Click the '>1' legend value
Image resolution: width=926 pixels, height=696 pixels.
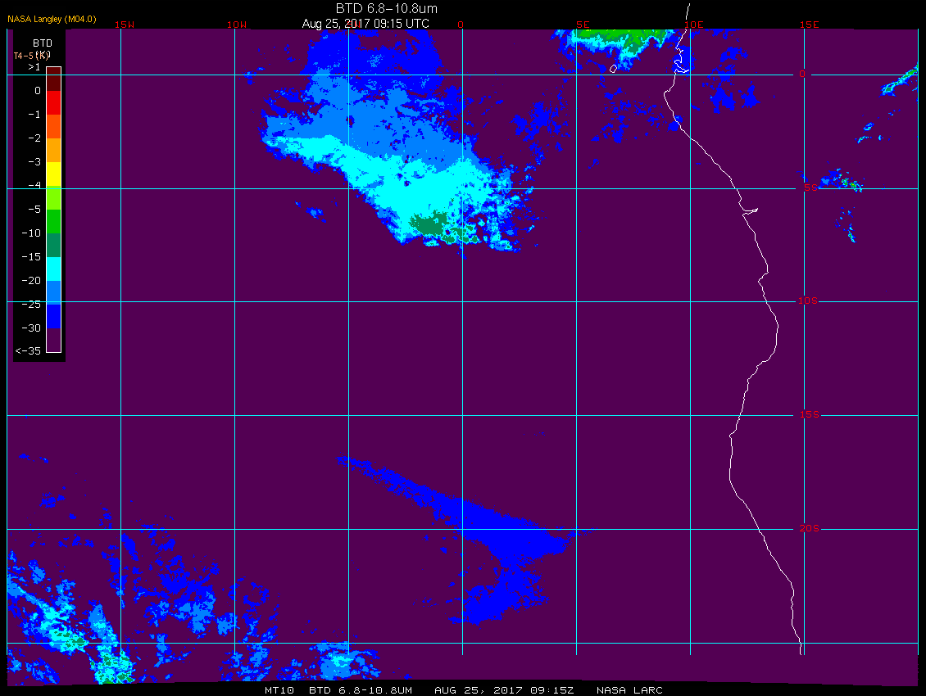34,67
